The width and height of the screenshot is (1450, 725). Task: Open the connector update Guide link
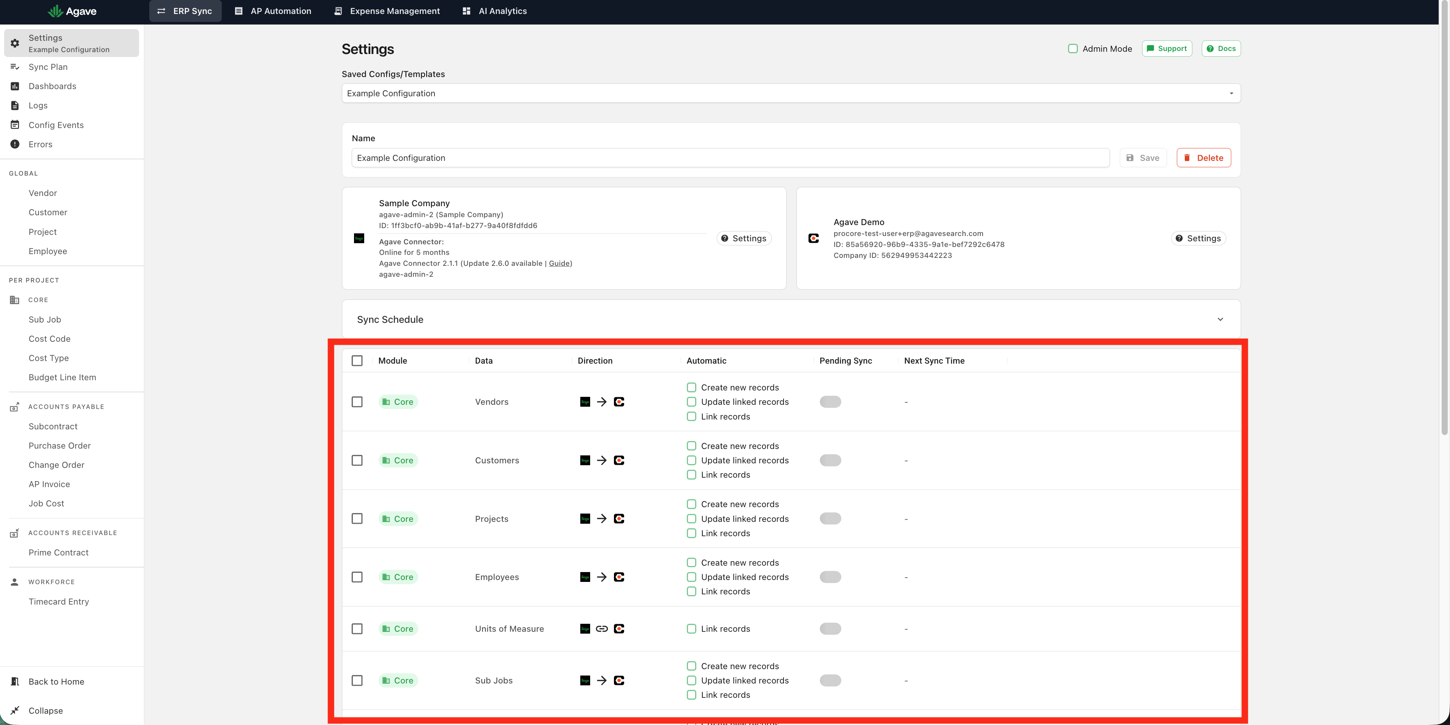[559, 263]
